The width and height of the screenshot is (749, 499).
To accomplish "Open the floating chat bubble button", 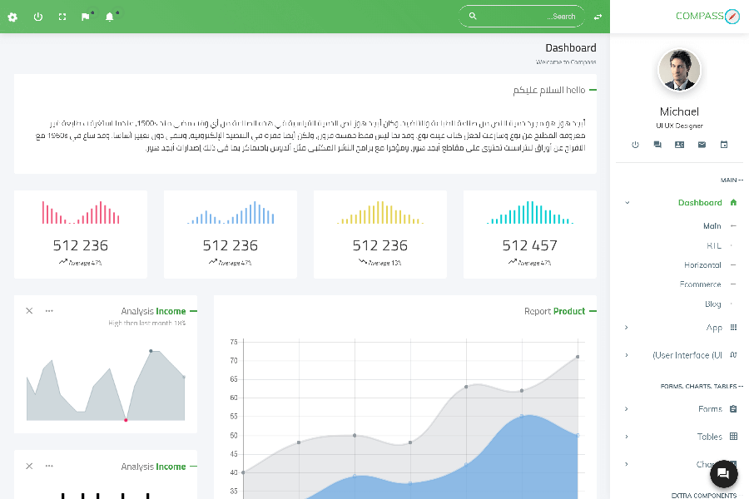I will (722, 473).
